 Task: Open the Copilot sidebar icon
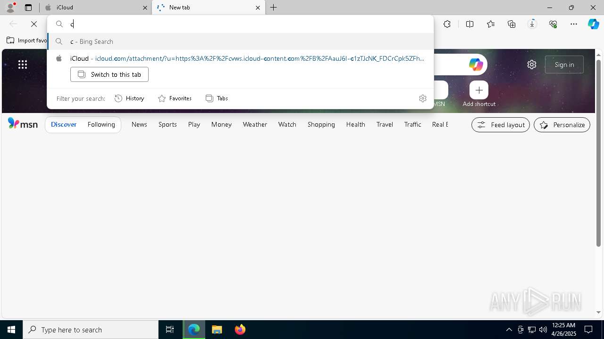pyautogui.click(x=593, y=24)
